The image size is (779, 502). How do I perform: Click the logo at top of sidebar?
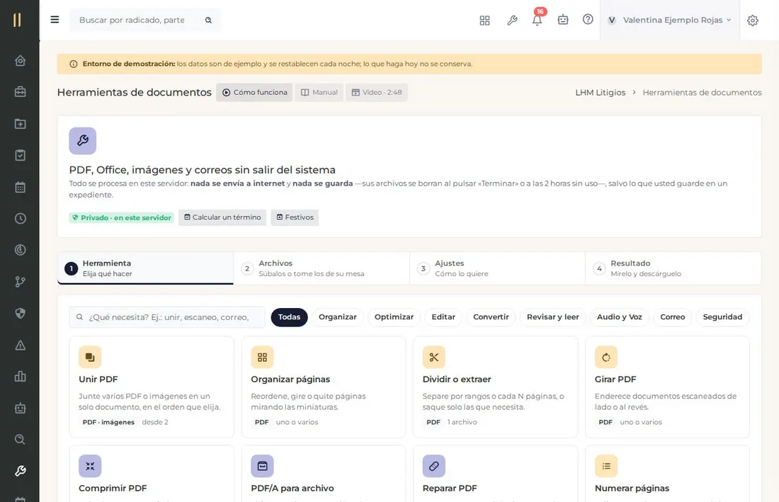click(17, 20)
